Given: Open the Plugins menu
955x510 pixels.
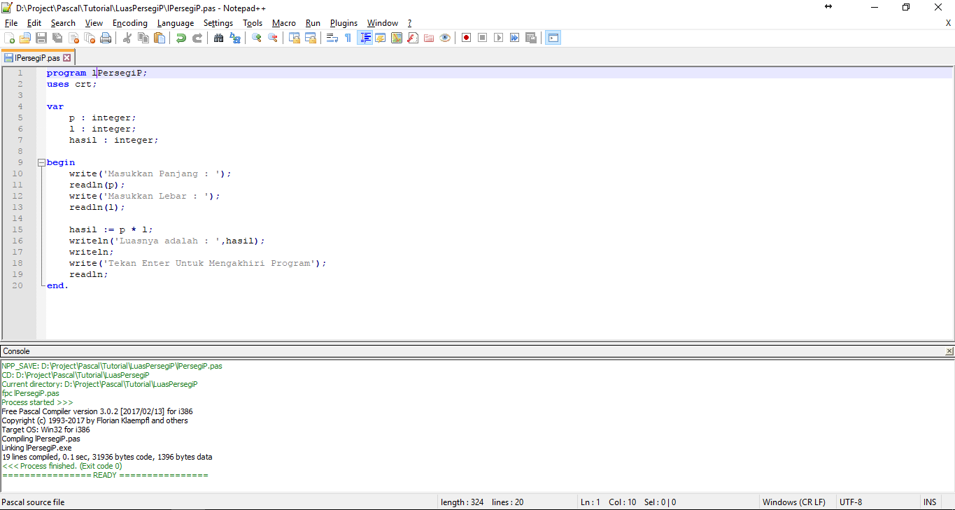Looking at the screenshot, I should coord(344,23).
